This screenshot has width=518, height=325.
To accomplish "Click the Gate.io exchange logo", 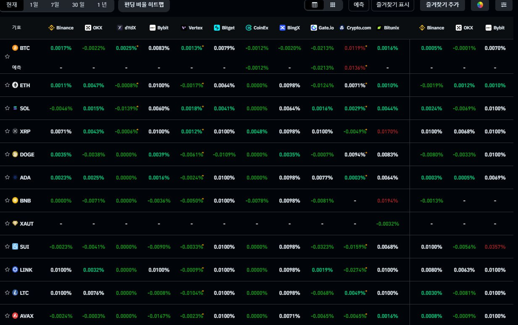I will (x=314, y=28).
